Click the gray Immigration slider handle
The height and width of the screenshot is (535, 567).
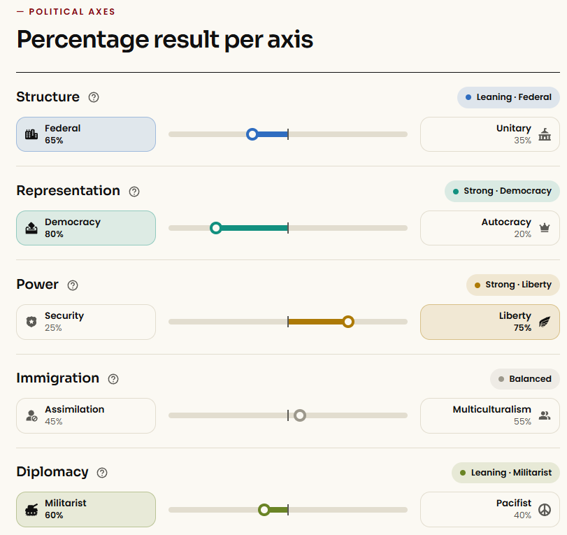300,415
